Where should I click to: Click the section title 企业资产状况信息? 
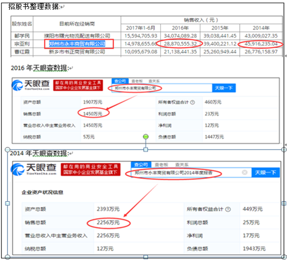pyautogui.click(x=42, y=193)
